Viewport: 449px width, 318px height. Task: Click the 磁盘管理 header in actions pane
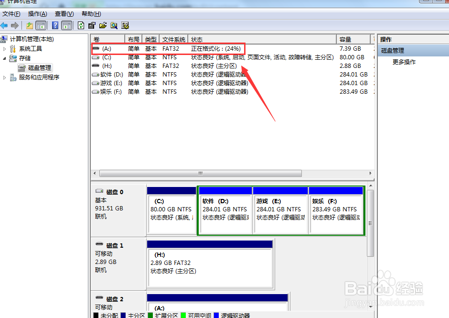[413, 51]
